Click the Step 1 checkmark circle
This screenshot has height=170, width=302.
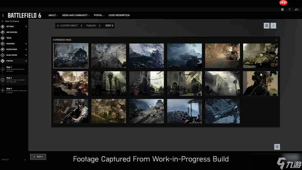pyautogui.click(x=3, y=69)
